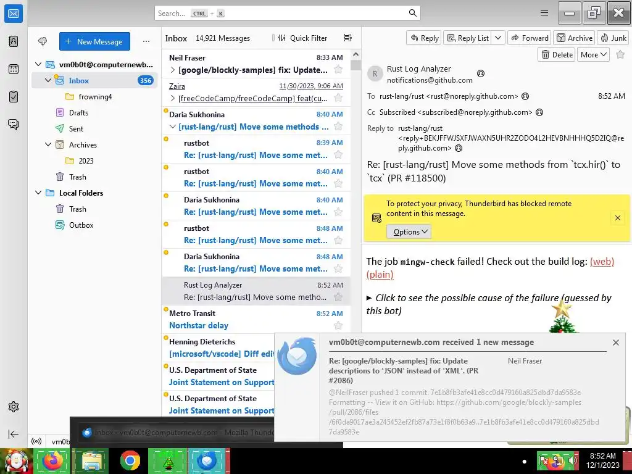Open the build log (web) link
This screenshot has width=632, height=474.
point(602,261)
